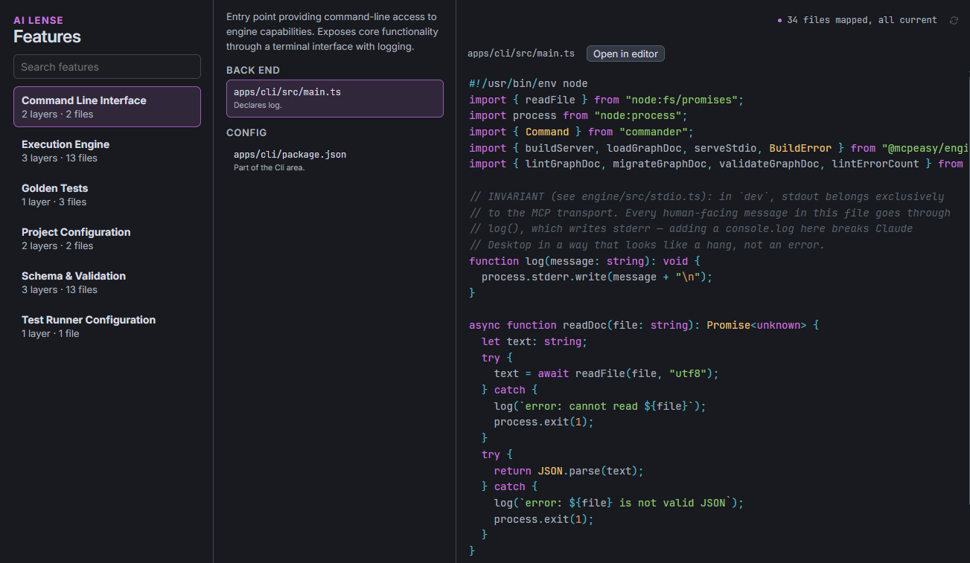Screen dimensions: 970x563
Task: Click the 'is not valid JSON' log line
Action: coord(619,503)
